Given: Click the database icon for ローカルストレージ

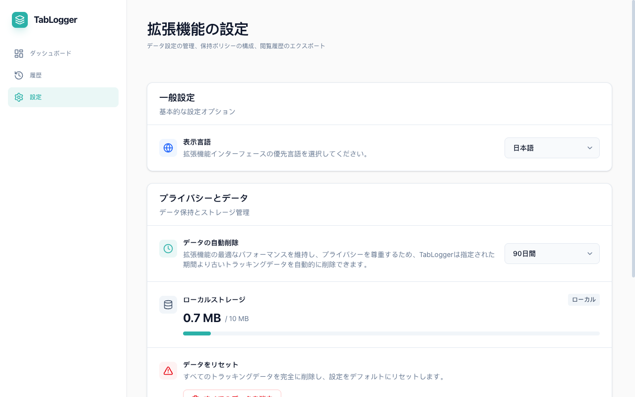Looking at the screenshot, I should [x=168, y=305].
